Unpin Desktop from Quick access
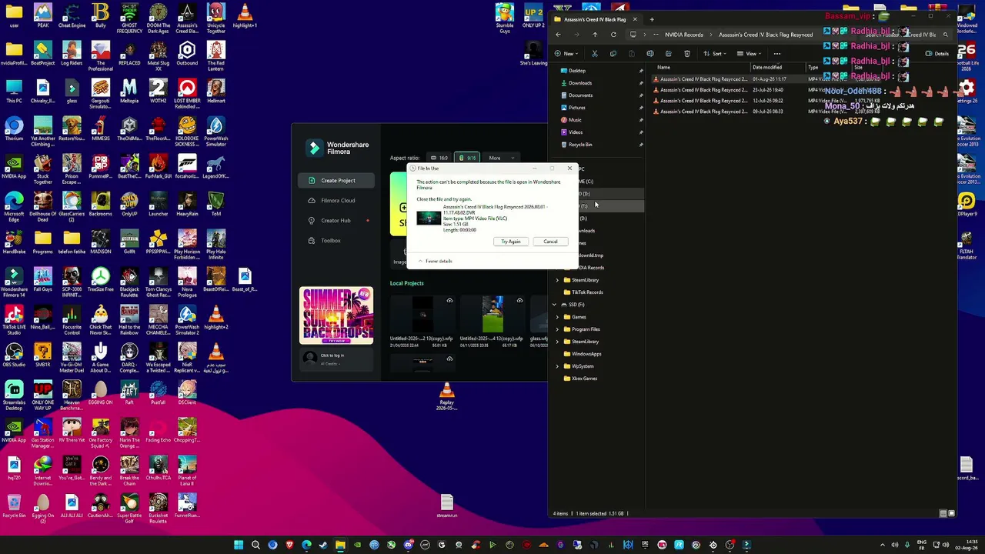The height and width of the screenshot is (554, 985). point(641,71)
